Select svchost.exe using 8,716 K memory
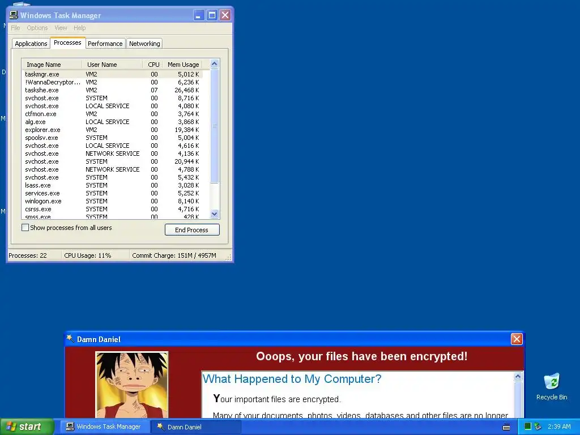580x435 pixels. [x=113, y=98]
